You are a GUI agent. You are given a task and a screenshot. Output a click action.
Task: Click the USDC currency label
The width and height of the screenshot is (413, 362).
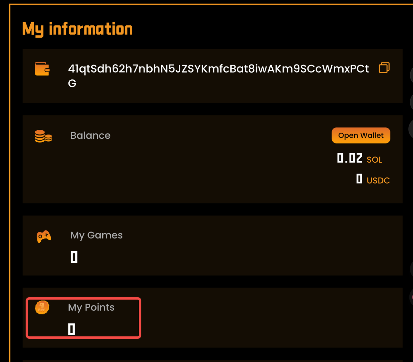[x=378, y=180]
